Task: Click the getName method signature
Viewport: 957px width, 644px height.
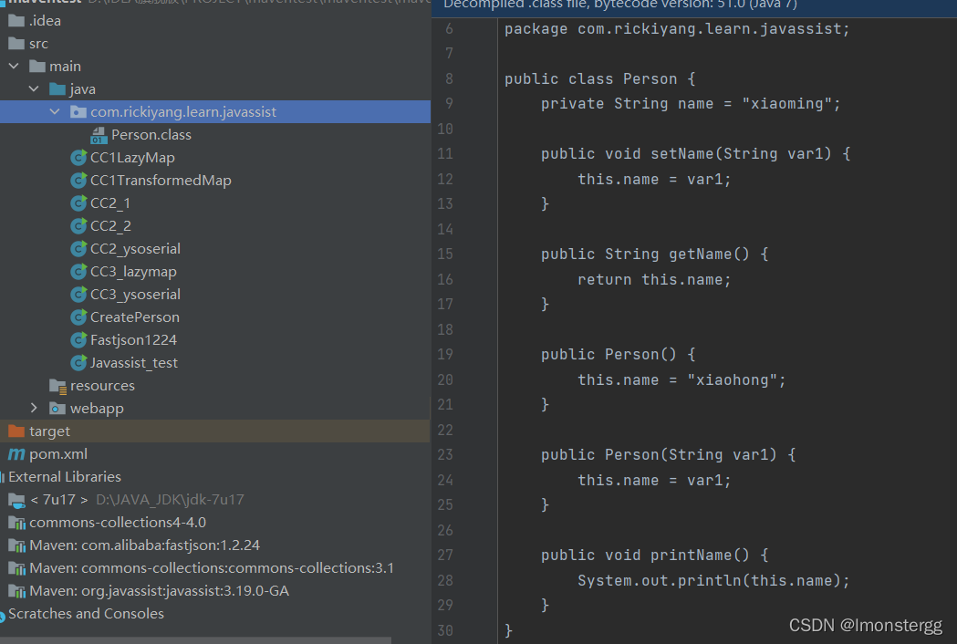Action: (654, 254)
